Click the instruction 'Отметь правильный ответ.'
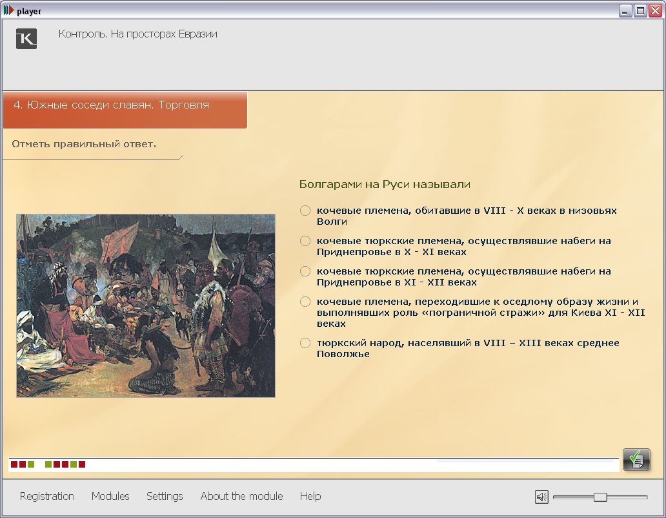 click(x=84, y=144)
